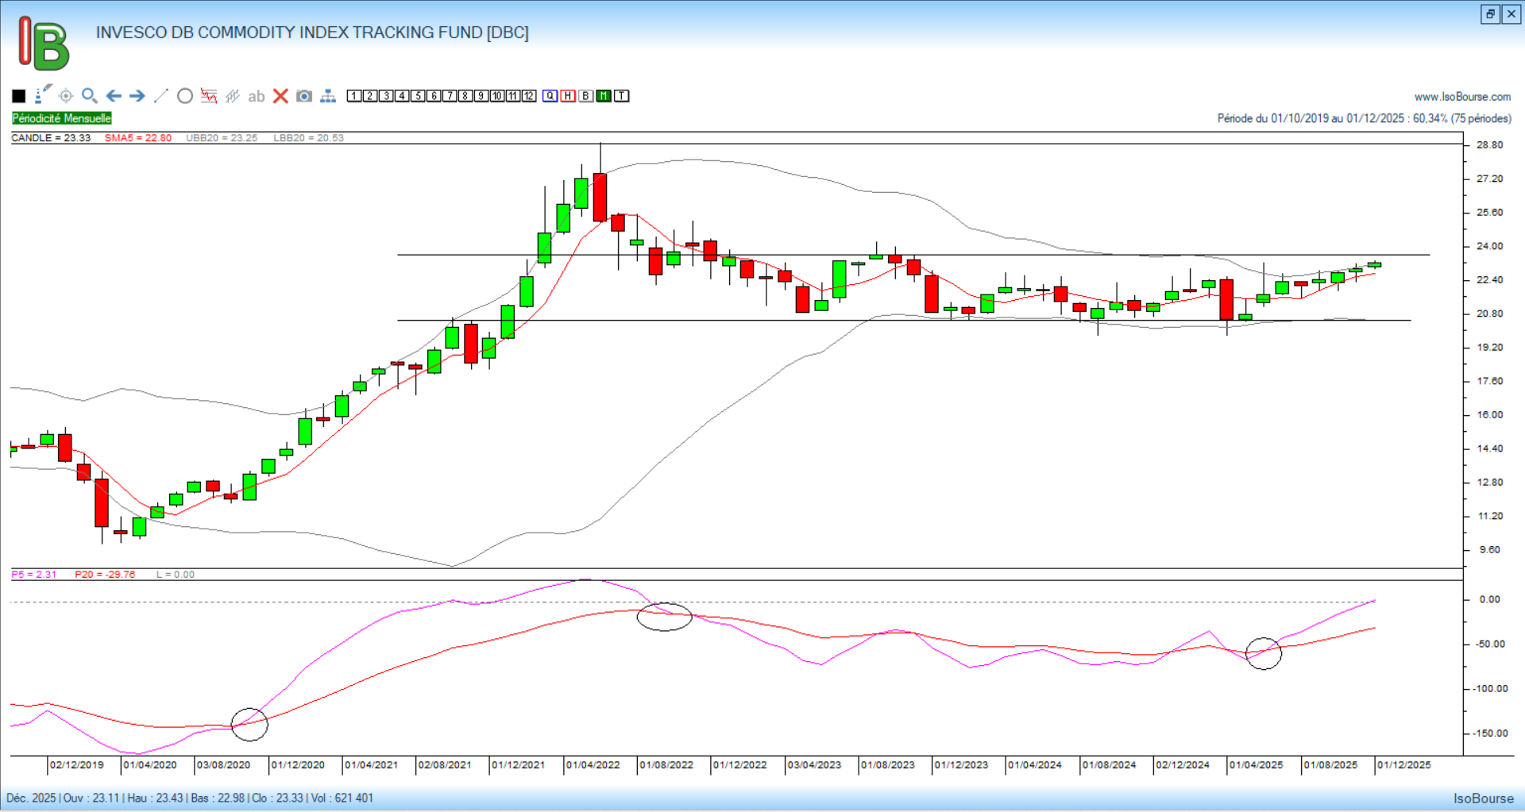Click the black color square

tap(19, 96)
